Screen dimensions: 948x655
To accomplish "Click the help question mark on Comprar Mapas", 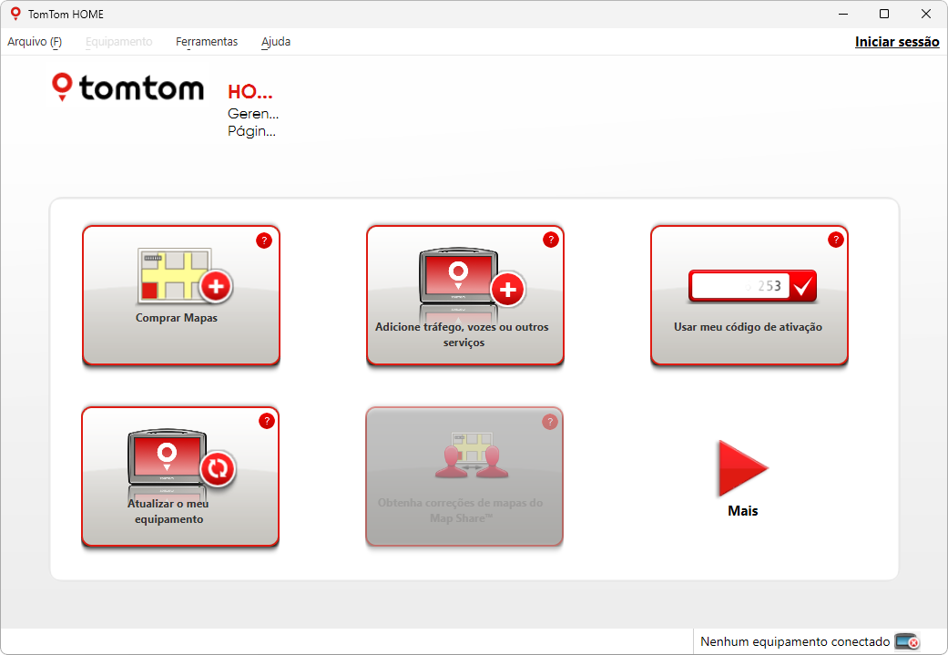I will [x=263, y=241].
